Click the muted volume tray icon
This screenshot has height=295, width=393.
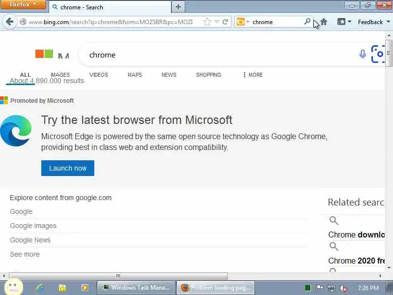click(x=343, y=288)
